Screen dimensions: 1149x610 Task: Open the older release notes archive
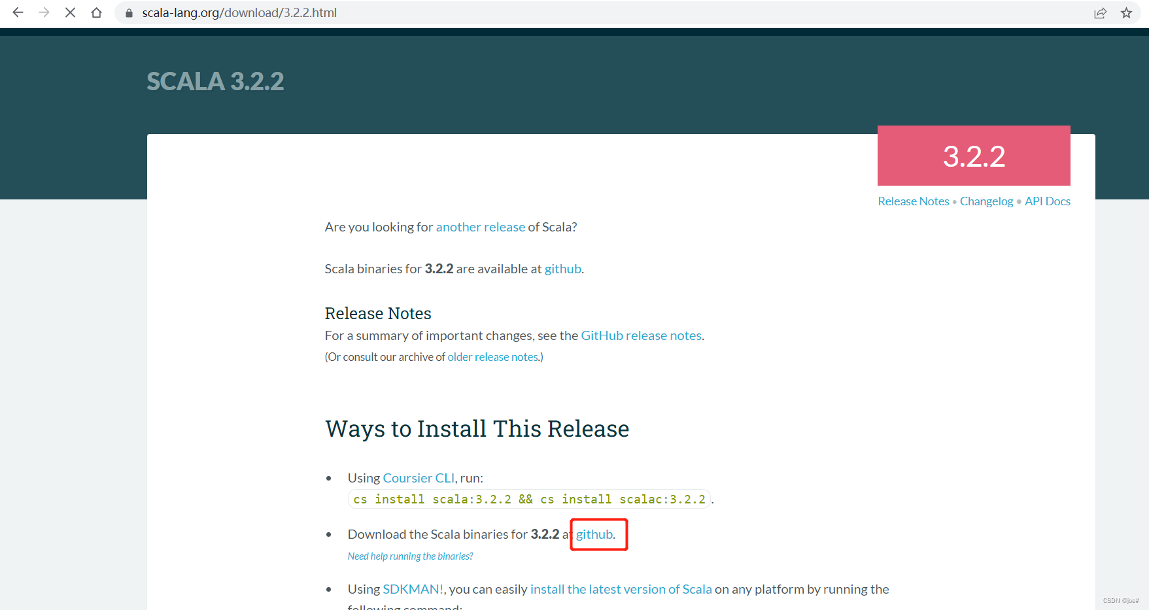click(x=492, y=357)
